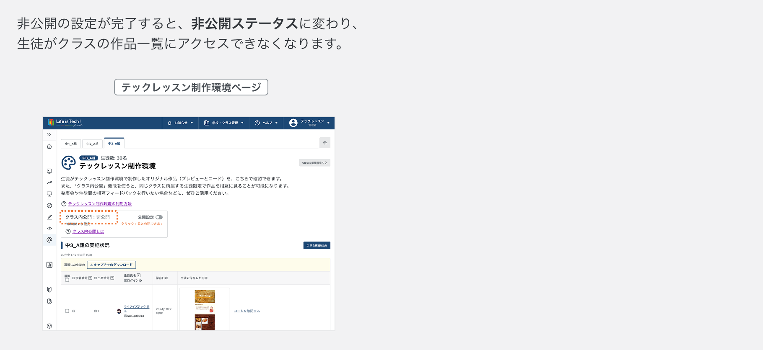This screenshot has height=350, width=763.
Task: Open the smiley face icon in sidebar
Action: (x=49, y=326)
